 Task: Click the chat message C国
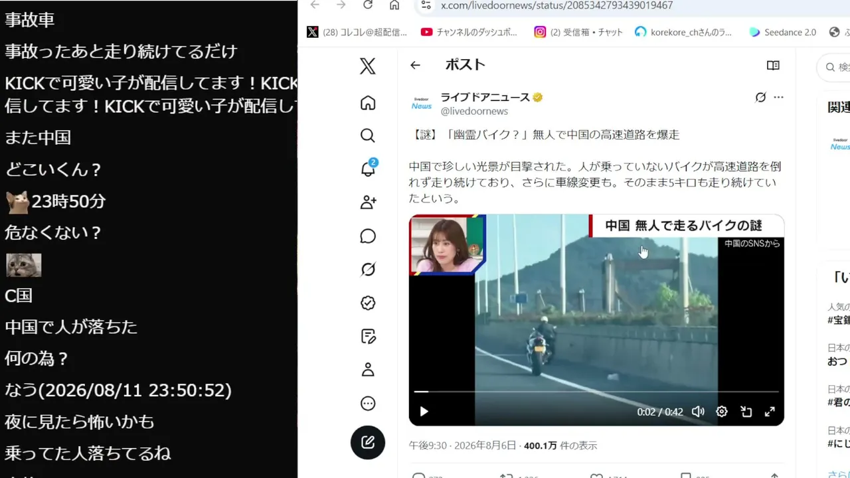click(19, 295)
